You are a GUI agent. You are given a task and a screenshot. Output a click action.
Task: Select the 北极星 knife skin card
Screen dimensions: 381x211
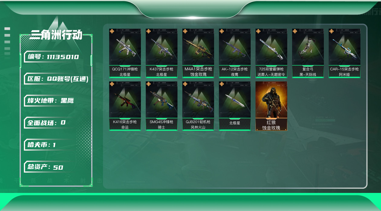click(x=235, y=106)
